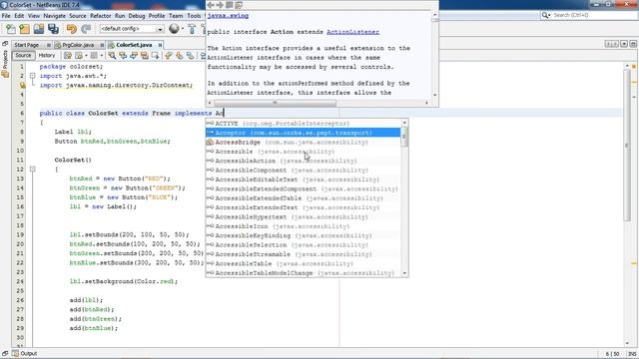Select Accessible (javax.accessibility) completion entry
This screenshot has height=359, width=639.
(304, 152)
